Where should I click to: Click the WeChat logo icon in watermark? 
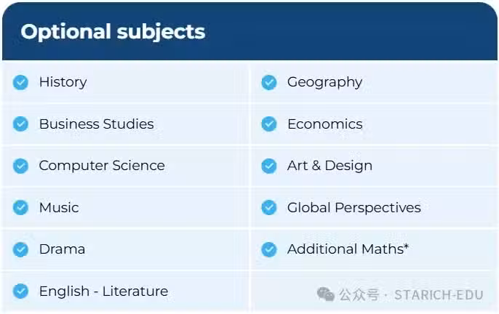click(326, 294)
